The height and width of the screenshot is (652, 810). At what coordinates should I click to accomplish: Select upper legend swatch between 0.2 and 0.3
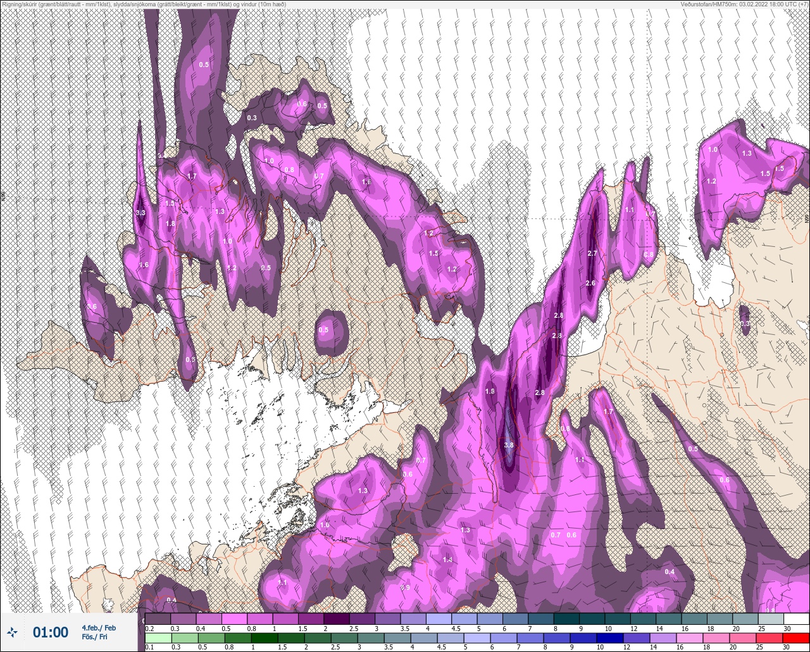158,618
